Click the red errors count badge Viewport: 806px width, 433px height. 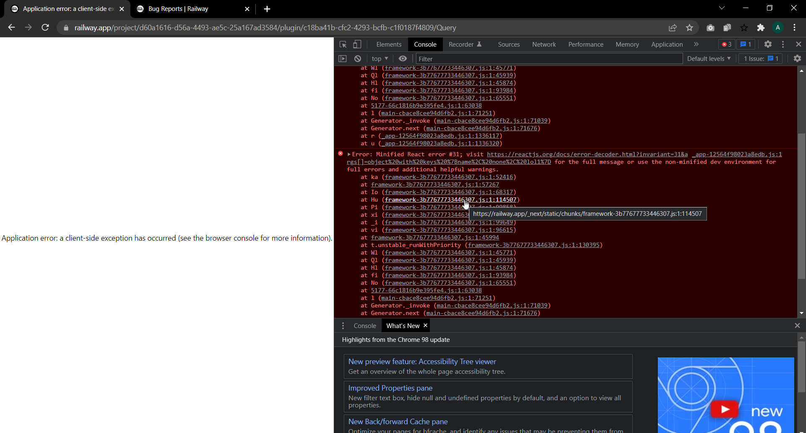coord(727,45)
